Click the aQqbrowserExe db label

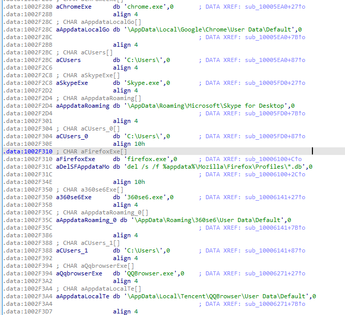pos(79,273)
